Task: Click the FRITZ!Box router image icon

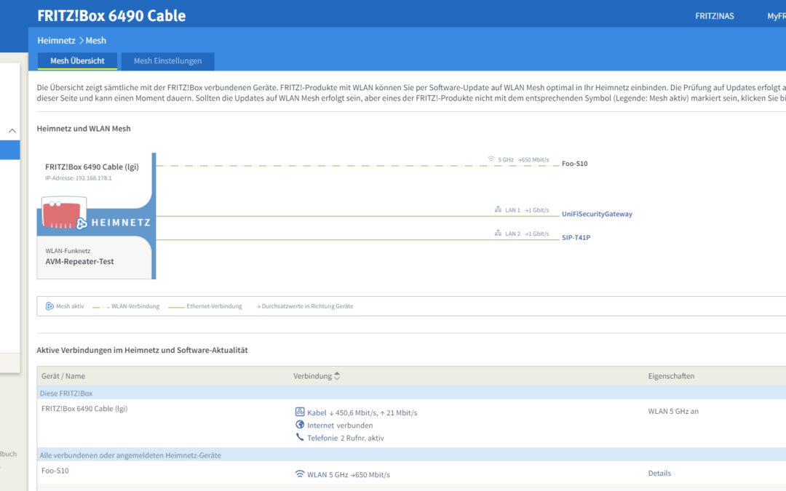Action: pos(63,213)
